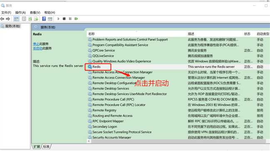Refresh the services list via toolbar

pyautogui.click(x=30, y=19)
